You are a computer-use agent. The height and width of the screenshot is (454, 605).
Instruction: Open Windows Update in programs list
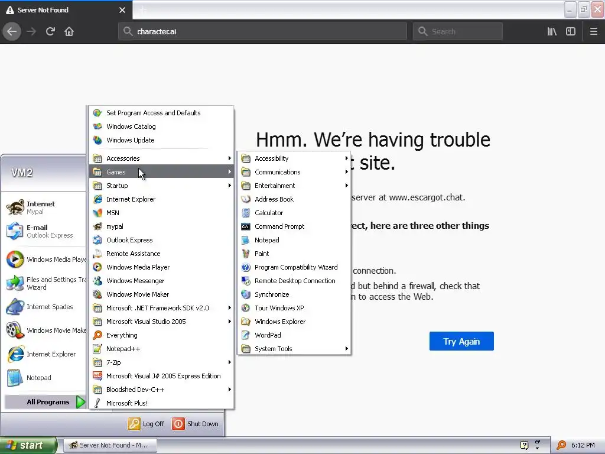[161, 140]
